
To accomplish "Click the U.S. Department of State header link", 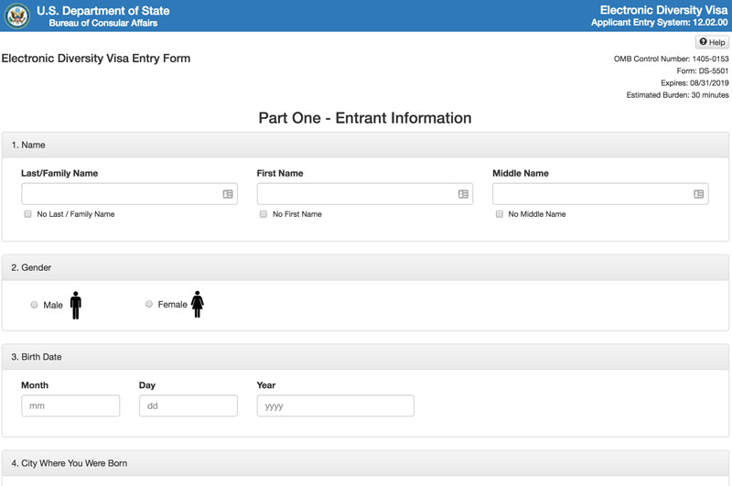I will tap(102, 11).
